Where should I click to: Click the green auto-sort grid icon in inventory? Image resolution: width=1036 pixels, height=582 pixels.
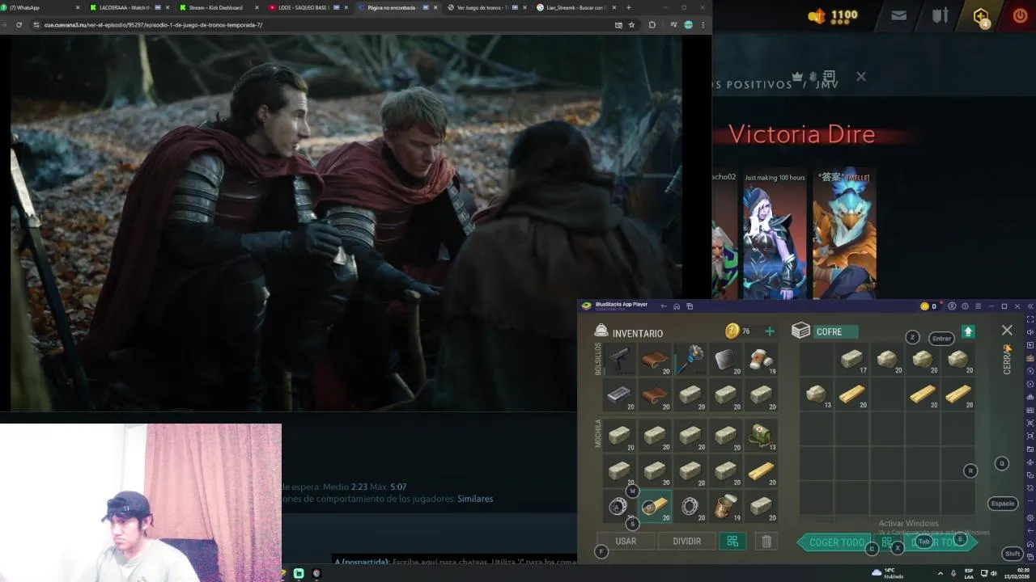click(x=732, y=542)
